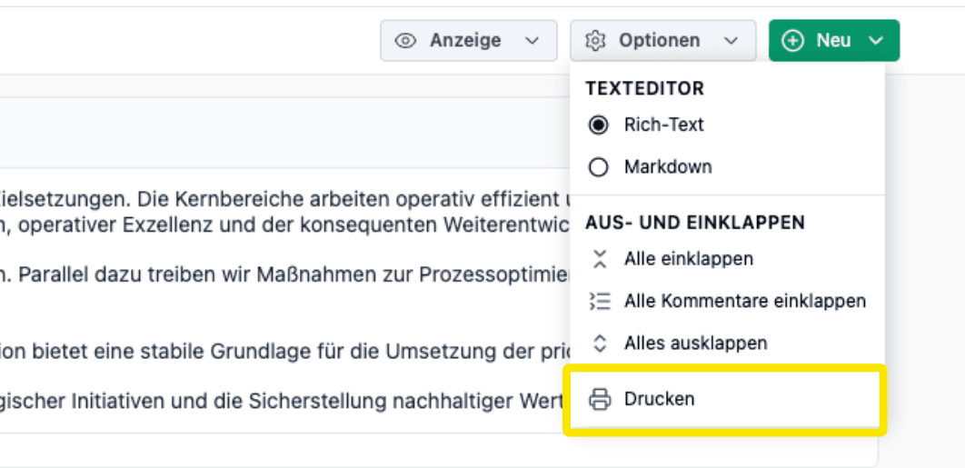Click the Markdown option label
The height and width of the screenshot is (468, 965).
click(668, 167)
